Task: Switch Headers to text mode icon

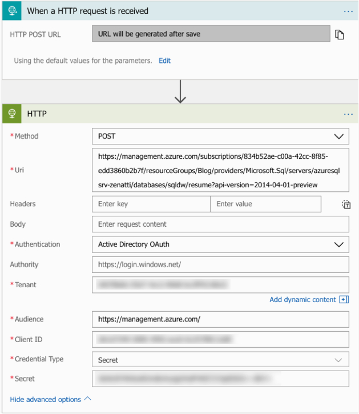Action: (346, 204)
